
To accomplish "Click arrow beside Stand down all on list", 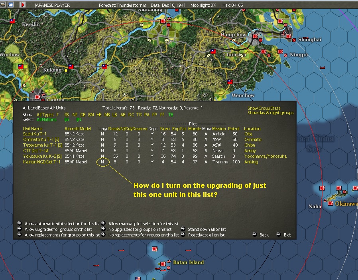I will click(x=183, y=229).
